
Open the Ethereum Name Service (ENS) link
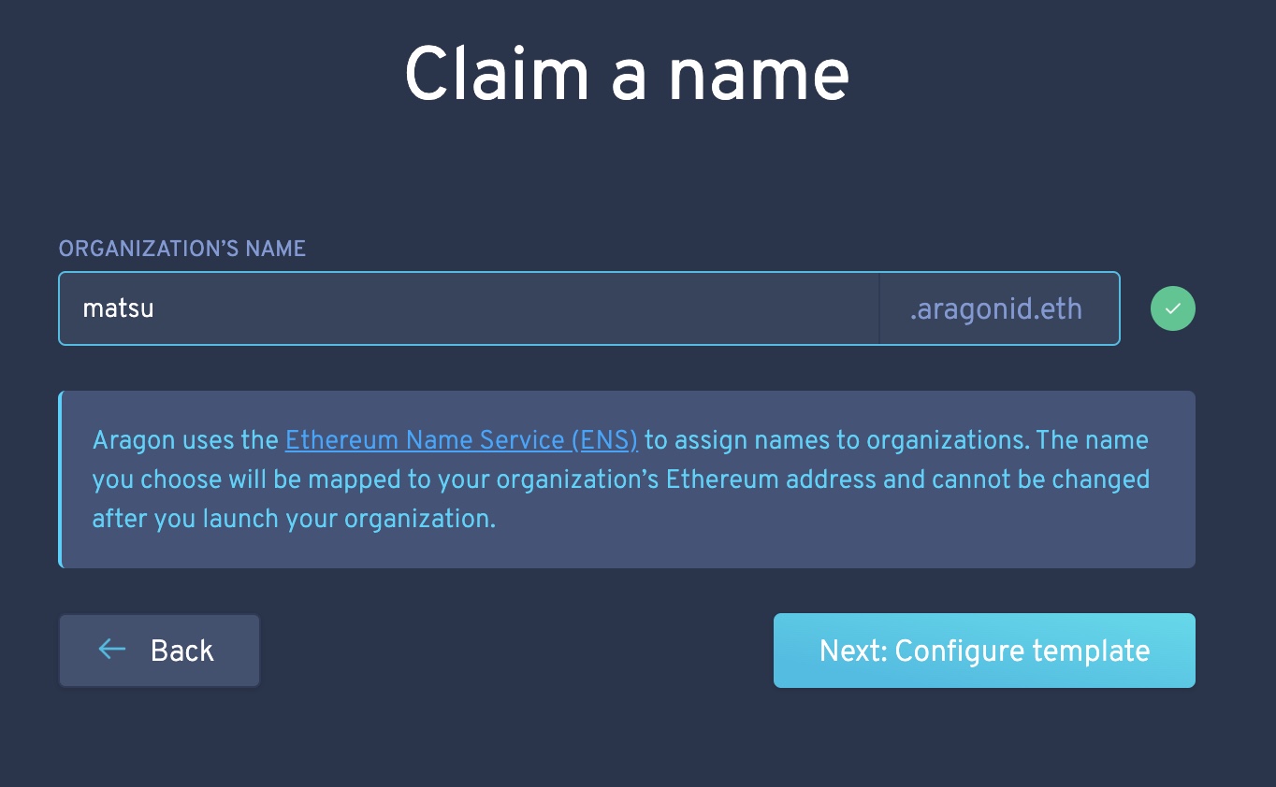[x=461, y=439]
